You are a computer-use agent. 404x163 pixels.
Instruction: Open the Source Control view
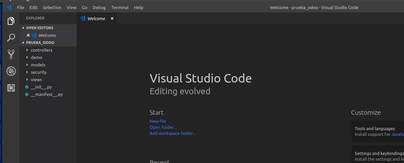(11, 54)
